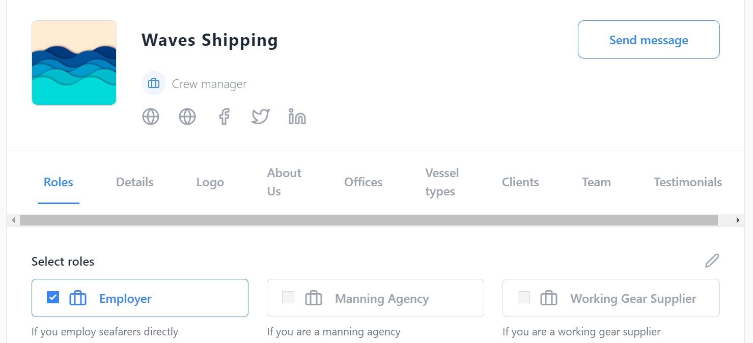Open the LinkedIn icon
This screenshot has height=343, width=753.
297,117
